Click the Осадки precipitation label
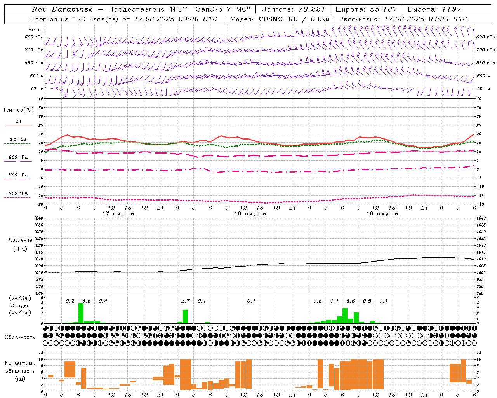497x398 pixels. tap(20, 305)
